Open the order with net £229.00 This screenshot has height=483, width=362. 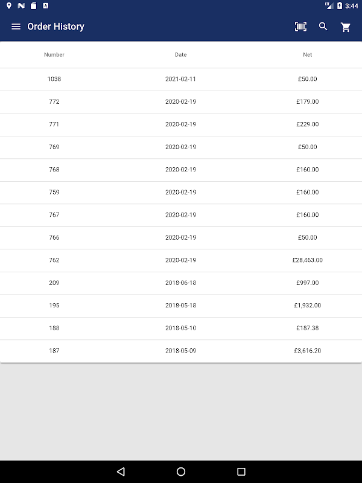(x=307, y=124)
